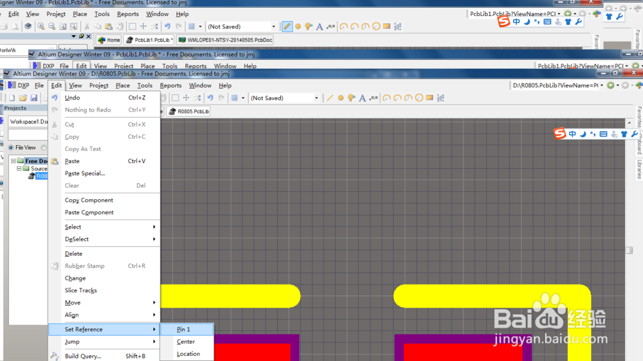Screen dimensions: 643x361
Task: Select Place Full Circle tool in R0805 window
Action: coord(419,98)
